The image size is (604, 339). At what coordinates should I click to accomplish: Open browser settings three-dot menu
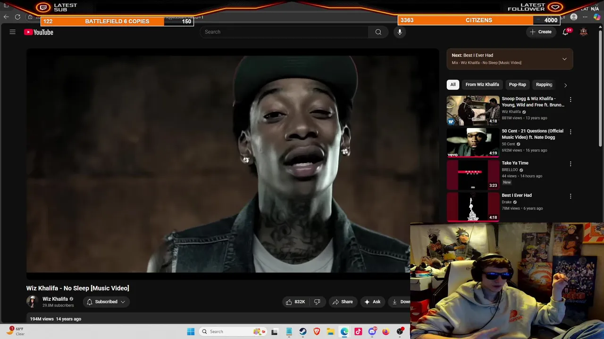click(585, 17)
